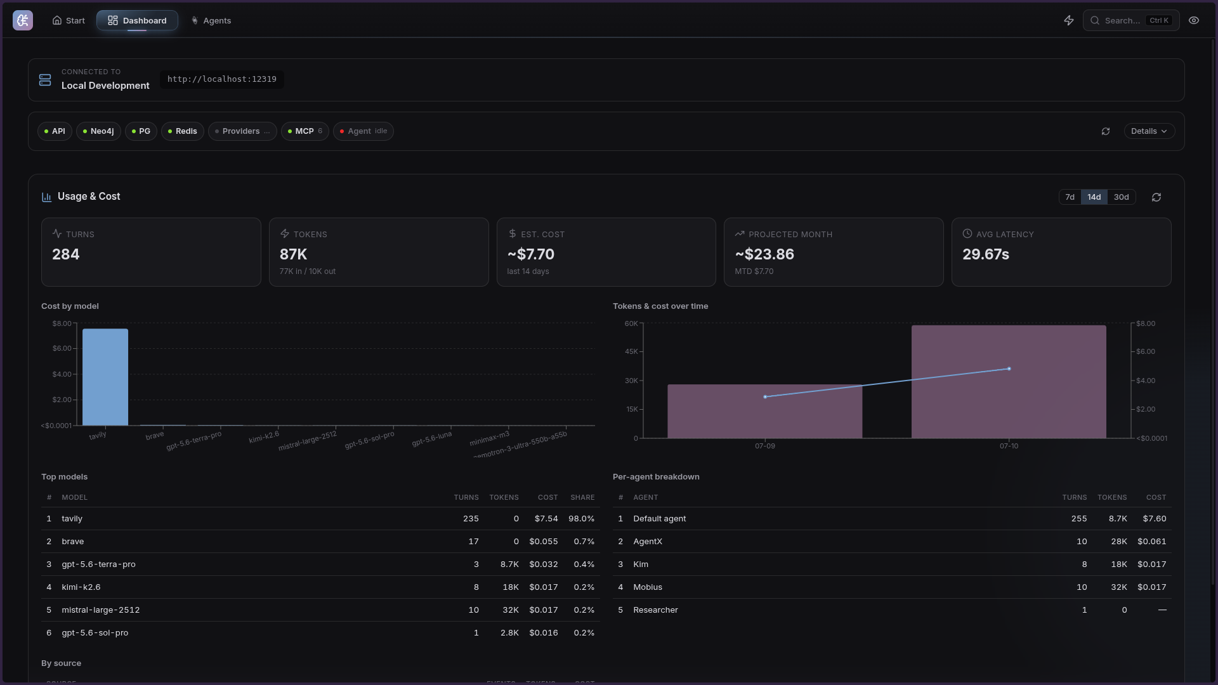This screenshot has height=685, width=1218.
Task: Click the Redis status chip
Action: point(183,131)
